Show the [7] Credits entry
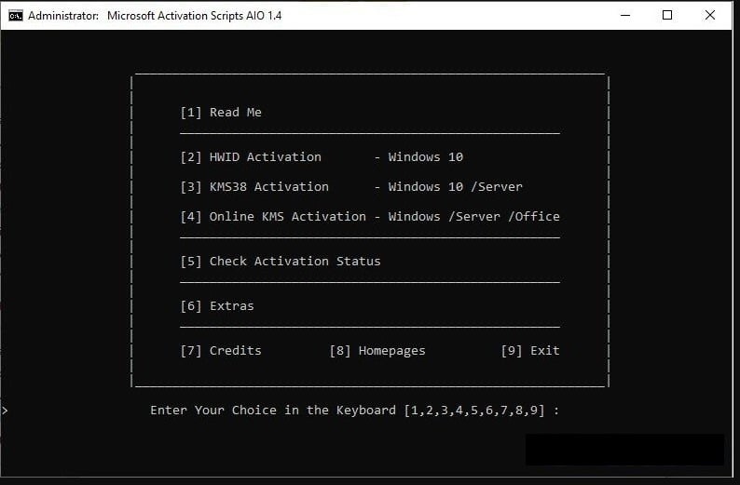740x485 pixels. pos(221,351)
